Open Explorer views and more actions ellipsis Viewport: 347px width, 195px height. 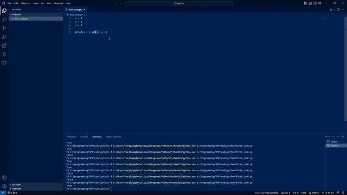pyautogui.click(x=59, y=10)
